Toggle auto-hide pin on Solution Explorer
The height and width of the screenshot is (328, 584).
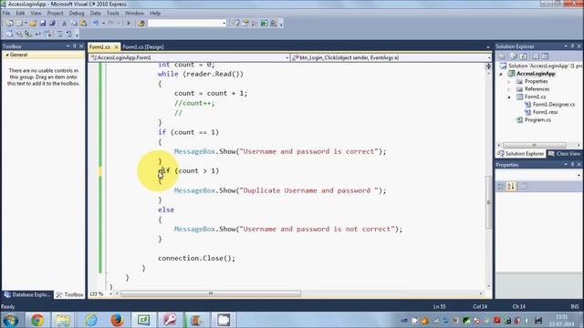(x=572, y=46)
